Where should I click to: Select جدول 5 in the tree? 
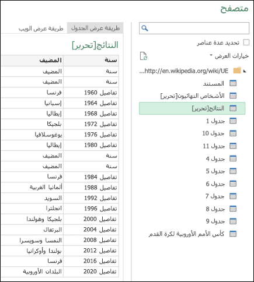[x=215, y=171]
